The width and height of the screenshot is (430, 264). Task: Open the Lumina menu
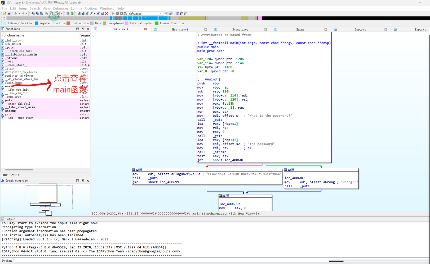pyautogui.click(x=76, y=8)
